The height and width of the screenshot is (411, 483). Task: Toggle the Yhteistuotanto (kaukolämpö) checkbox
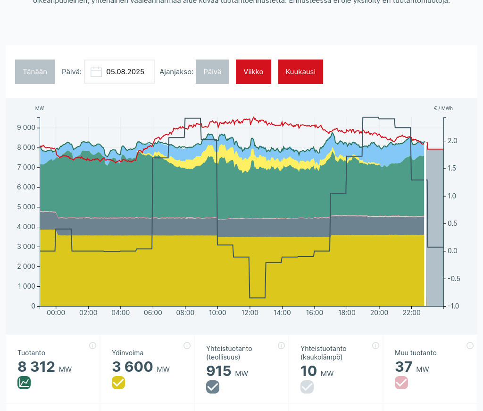point(307,387)
